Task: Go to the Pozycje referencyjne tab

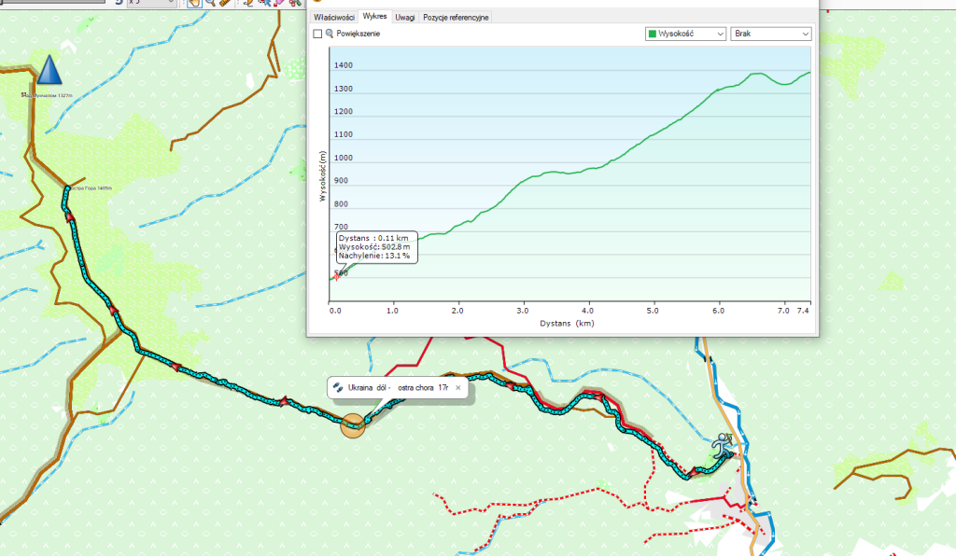Action: tap(456, 17)
